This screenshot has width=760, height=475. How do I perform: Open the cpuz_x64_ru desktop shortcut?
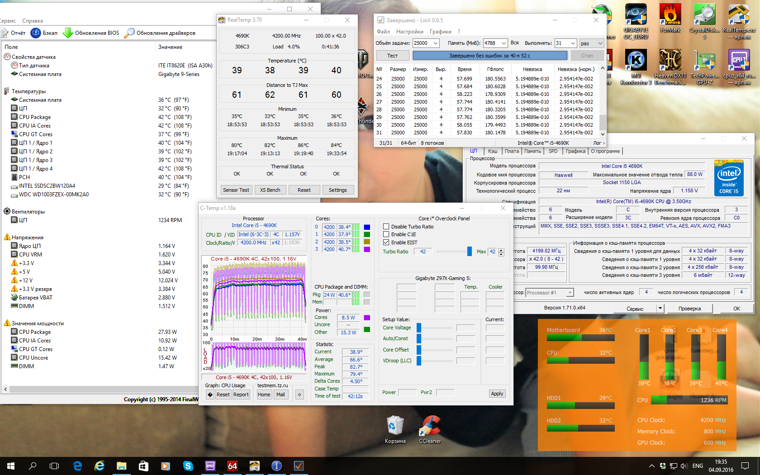[x=739, y=67]
